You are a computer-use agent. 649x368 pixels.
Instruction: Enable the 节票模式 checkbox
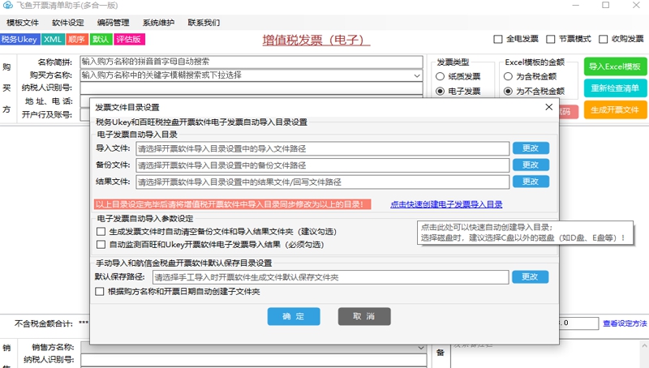pos(551,39)
